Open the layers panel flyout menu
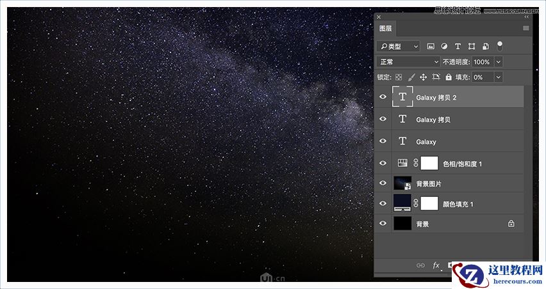546x289 pixels. pyautogui.click(x=525, y=28)
